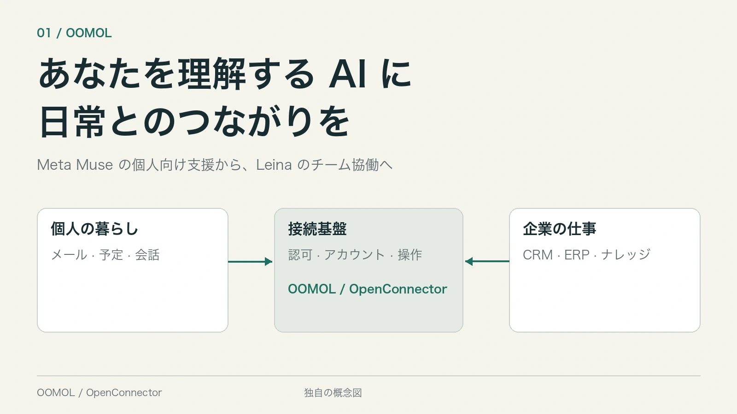737x414 pixels.
Task: Click the text '認可 · アカウント · 操作'
Action: (x=355, y=255)
